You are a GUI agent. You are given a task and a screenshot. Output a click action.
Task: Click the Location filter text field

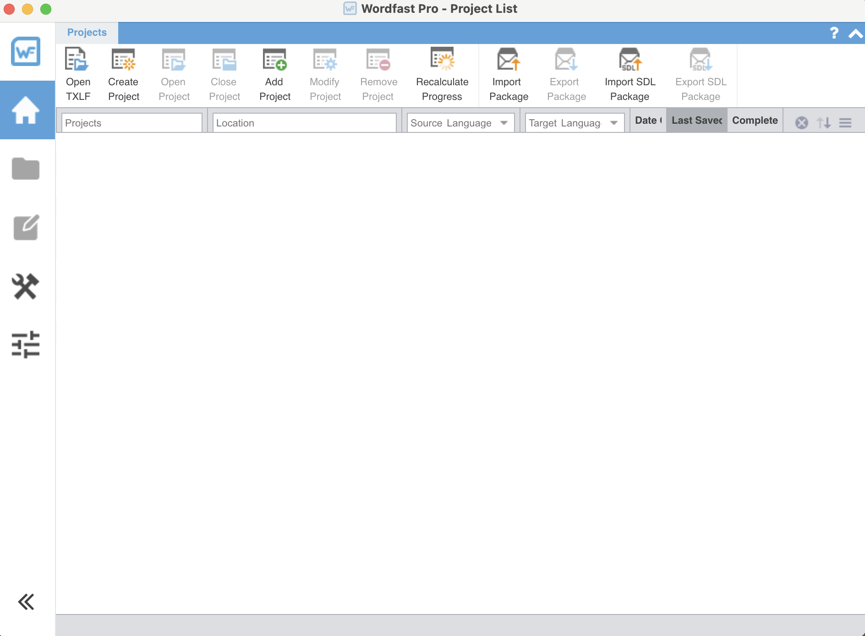[304, 123]
